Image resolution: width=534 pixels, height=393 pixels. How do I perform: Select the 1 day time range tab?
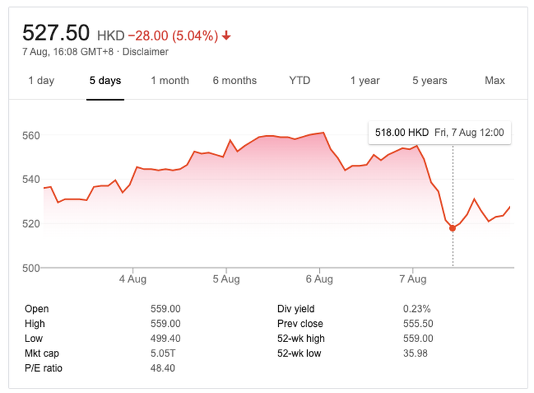point(41,80)
